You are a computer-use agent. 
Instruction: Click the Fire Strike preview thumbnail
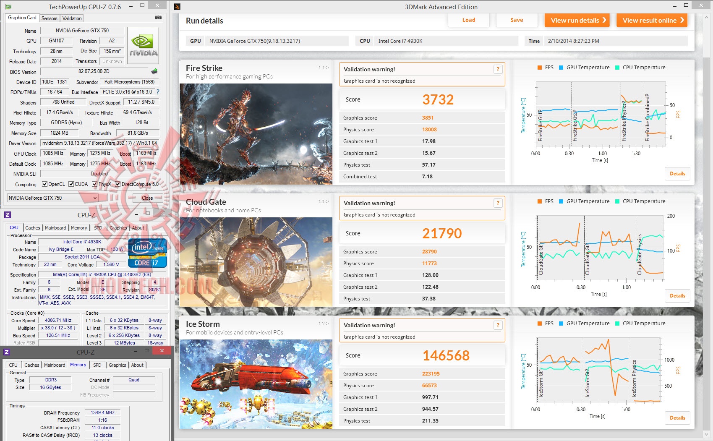pos(256,134)
